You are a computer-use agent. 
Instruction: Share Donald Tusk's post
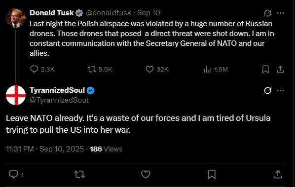coord(280,69)
